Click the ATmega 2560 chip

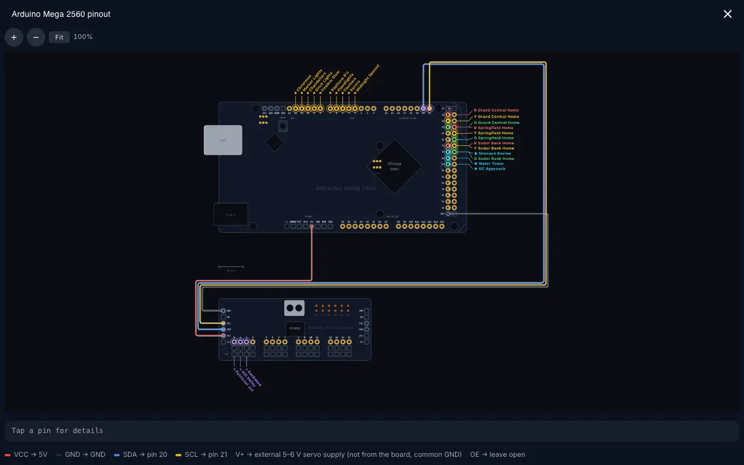(x=394, y=167)
